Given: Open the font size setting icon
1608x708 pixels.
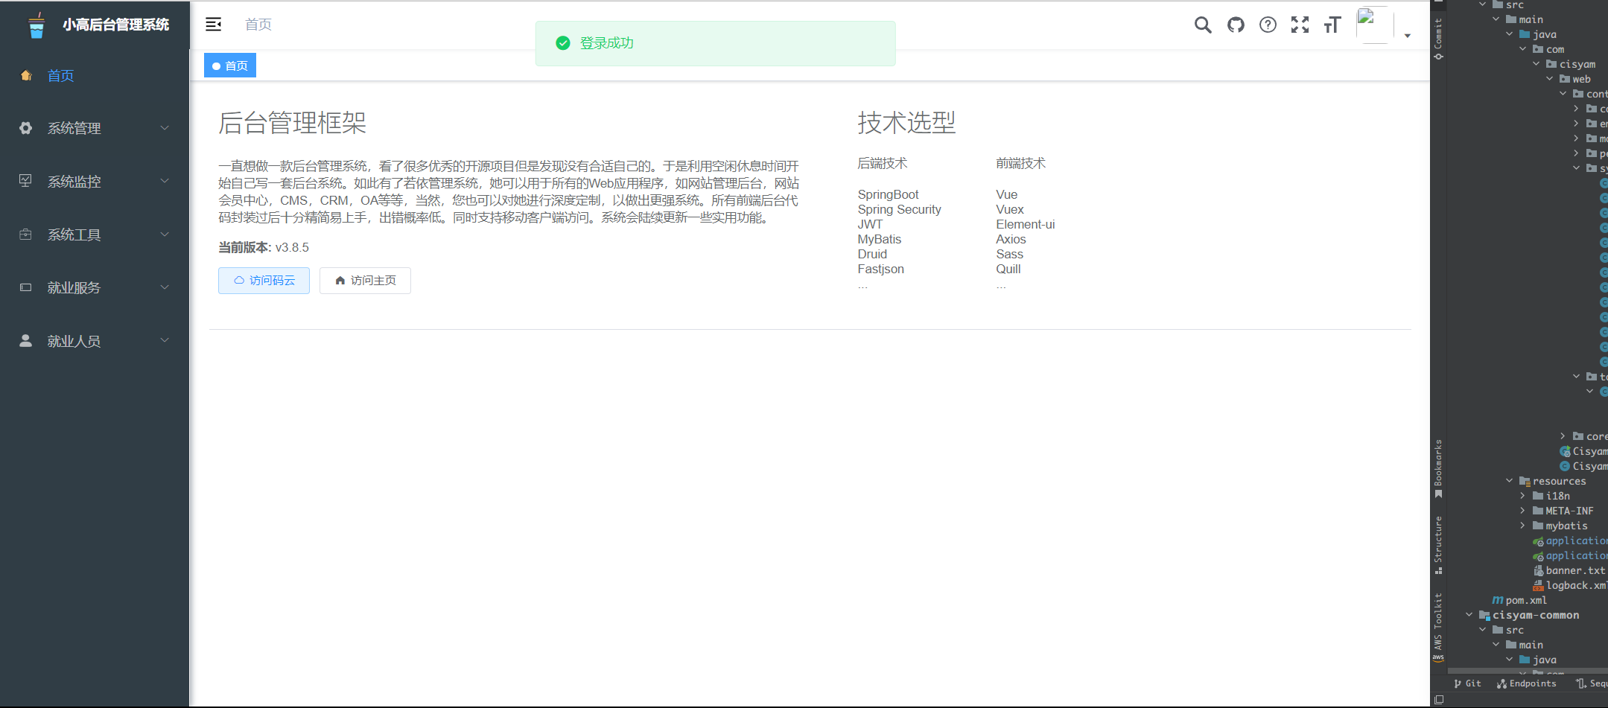Looking at the screenshot, I should coord(1332,25).
